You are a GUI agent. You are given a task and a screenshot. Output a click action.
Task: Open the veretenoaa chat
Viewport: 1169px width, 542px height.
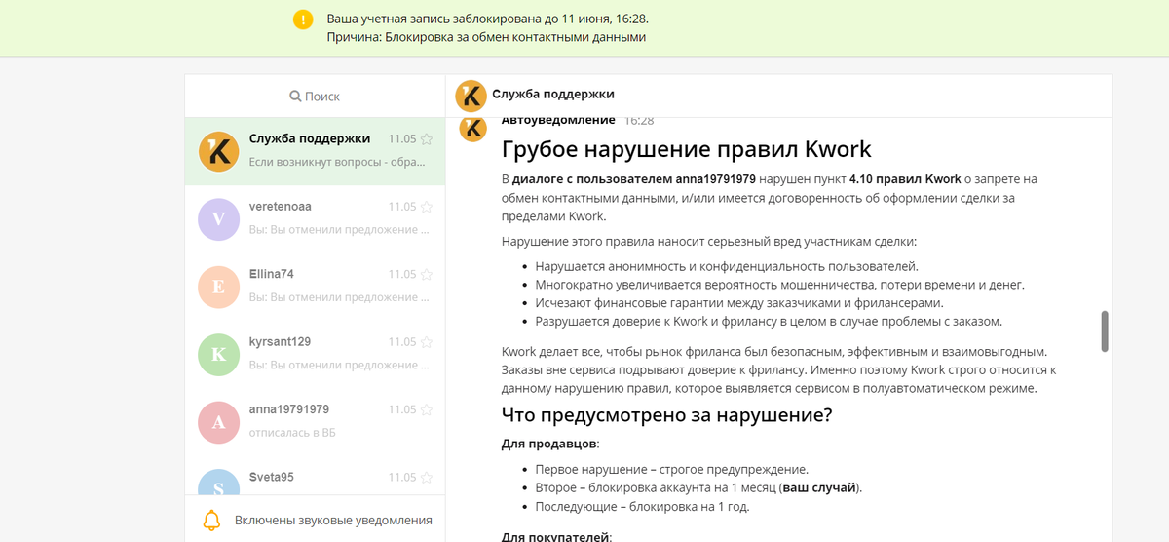click(x=315, y=219)
